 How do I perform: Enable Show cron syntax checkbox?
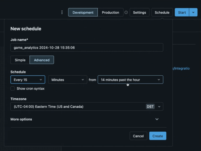pyautogui.click(x=13, y=88)
